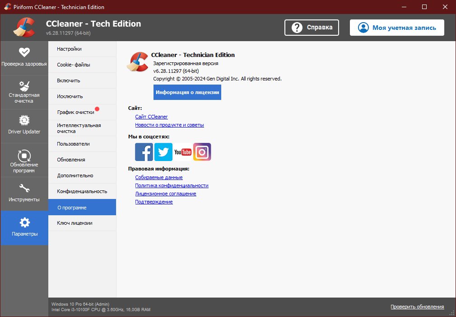This screenshot has width=456, height=317.
Task: Open Моя учетная запись account button
Action: pos(397,28)
